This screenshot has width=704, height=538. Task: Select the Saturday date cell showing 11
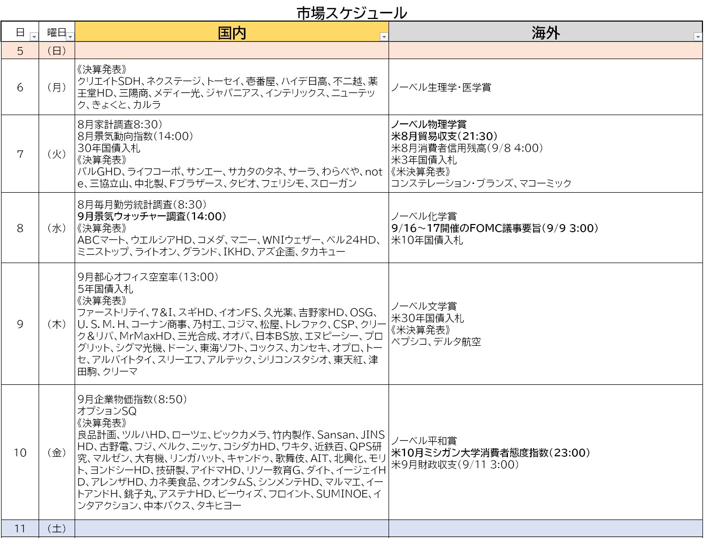pos(20,528)
